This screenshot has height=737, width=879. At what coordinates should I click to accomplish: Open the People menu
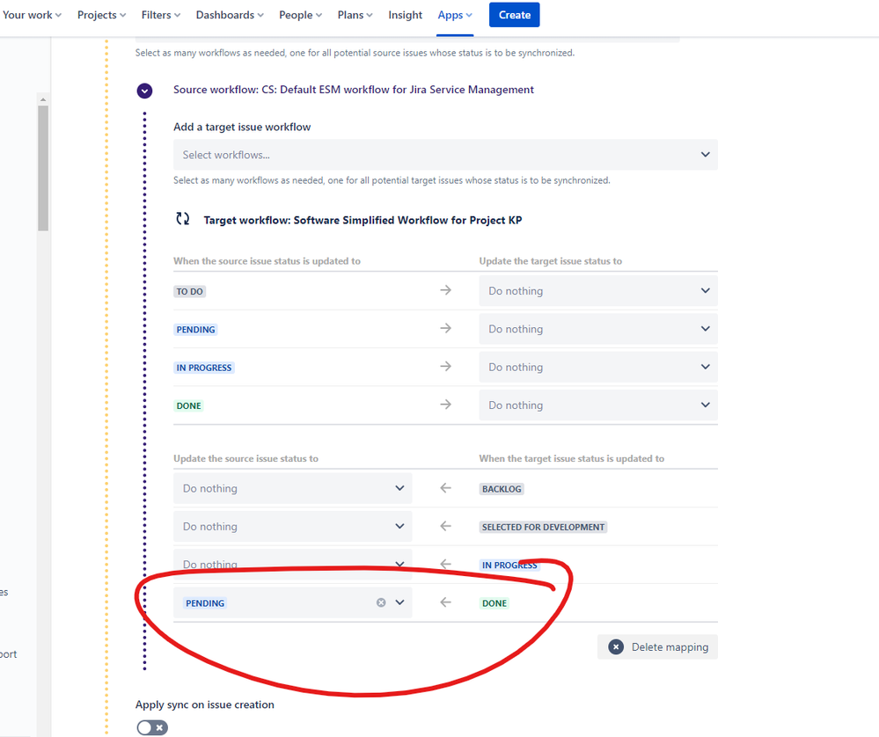pyautogui.click(x=300, y=15)
